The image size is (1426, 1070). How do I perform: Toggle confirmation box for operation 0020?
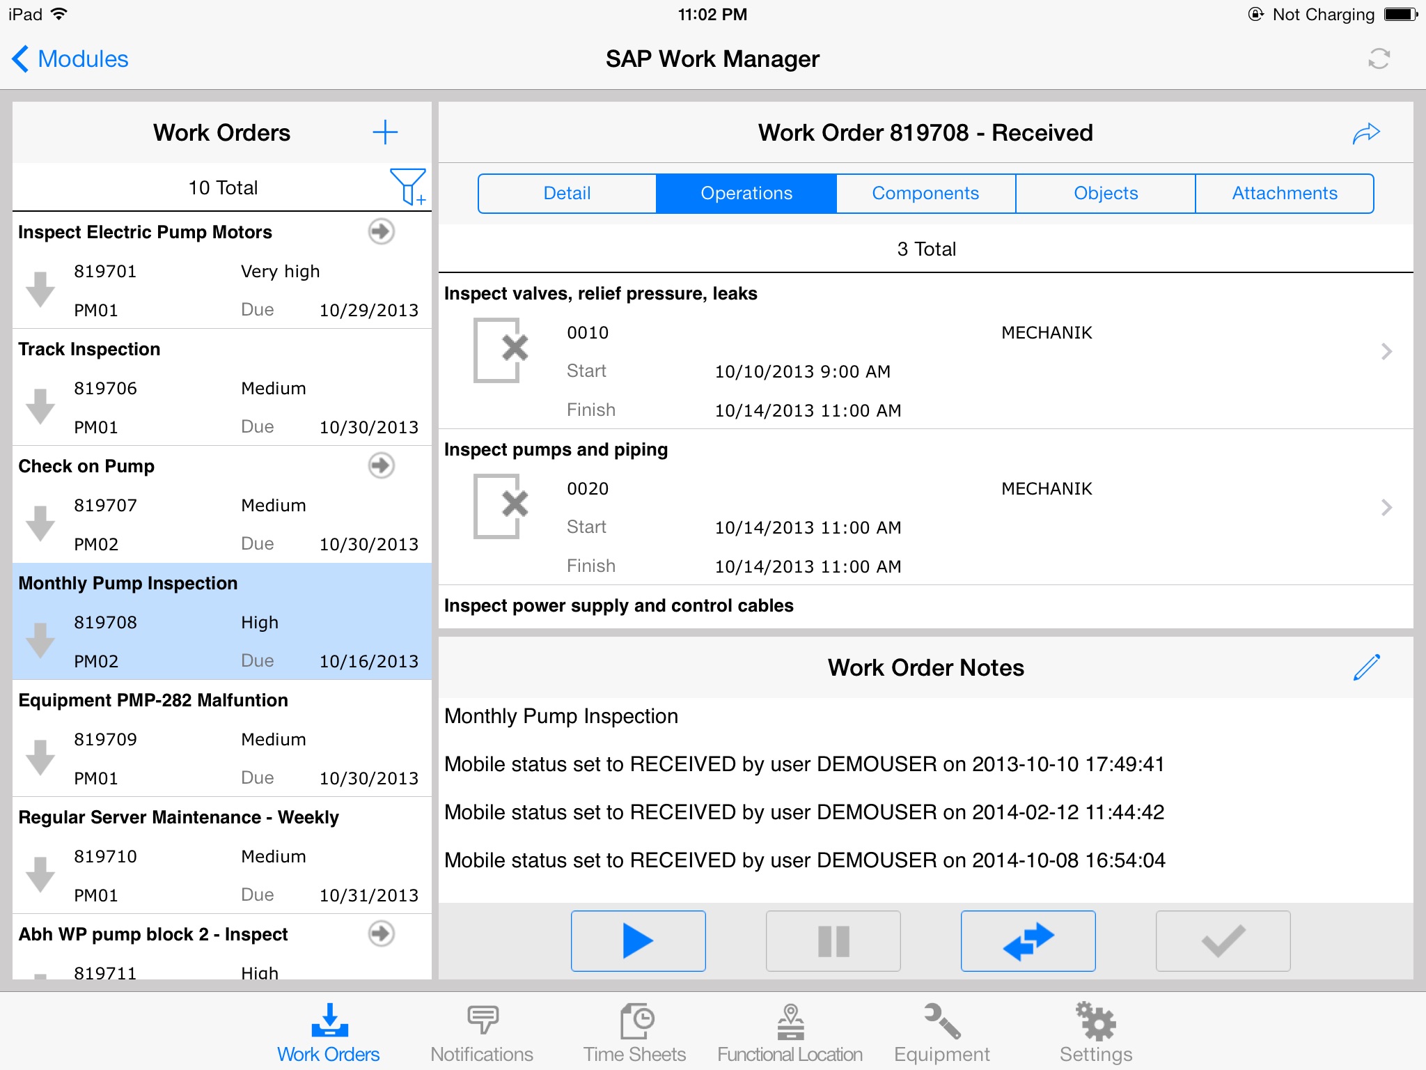(x=501, y=506)
